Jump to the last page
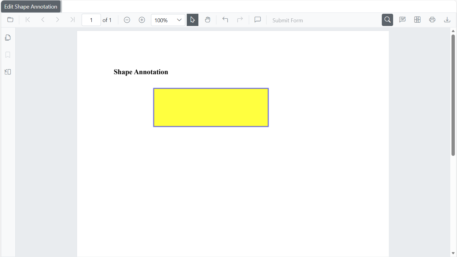Image resolution: width=457 pixels, height=257 pixels. pos(72,20)
